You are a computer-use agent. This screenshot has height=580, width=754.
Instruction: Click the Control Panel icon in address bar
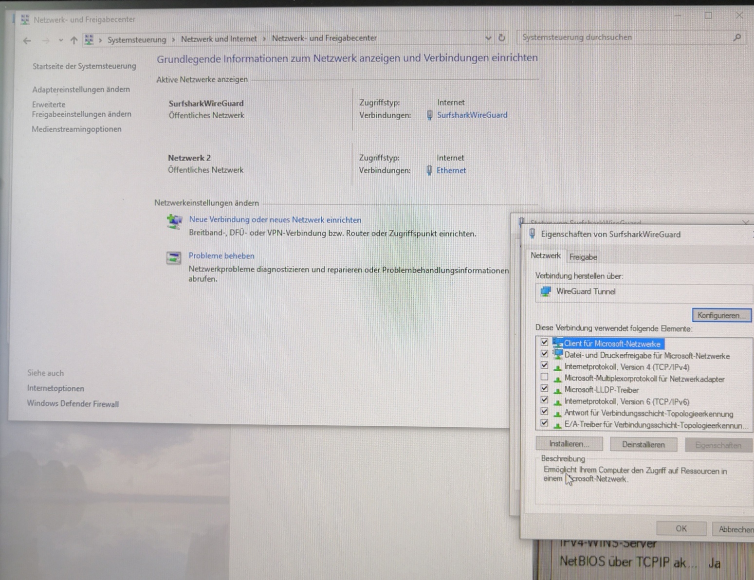89,39
